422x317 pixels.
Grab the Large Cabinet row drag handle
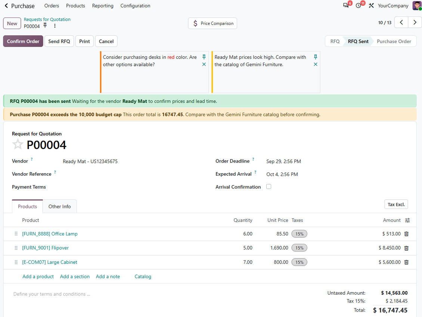[16, 262]
